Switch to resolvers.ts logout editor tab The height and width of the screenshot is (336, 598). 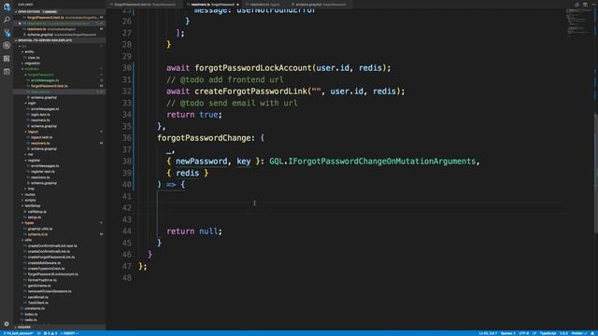click(265, 5)
